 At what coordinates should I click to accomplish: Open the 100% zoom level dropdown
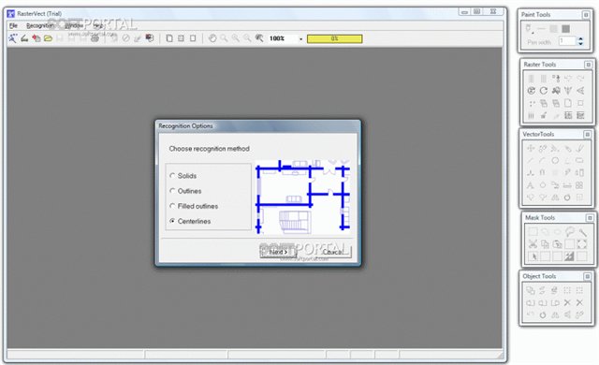tap(300, 39)
